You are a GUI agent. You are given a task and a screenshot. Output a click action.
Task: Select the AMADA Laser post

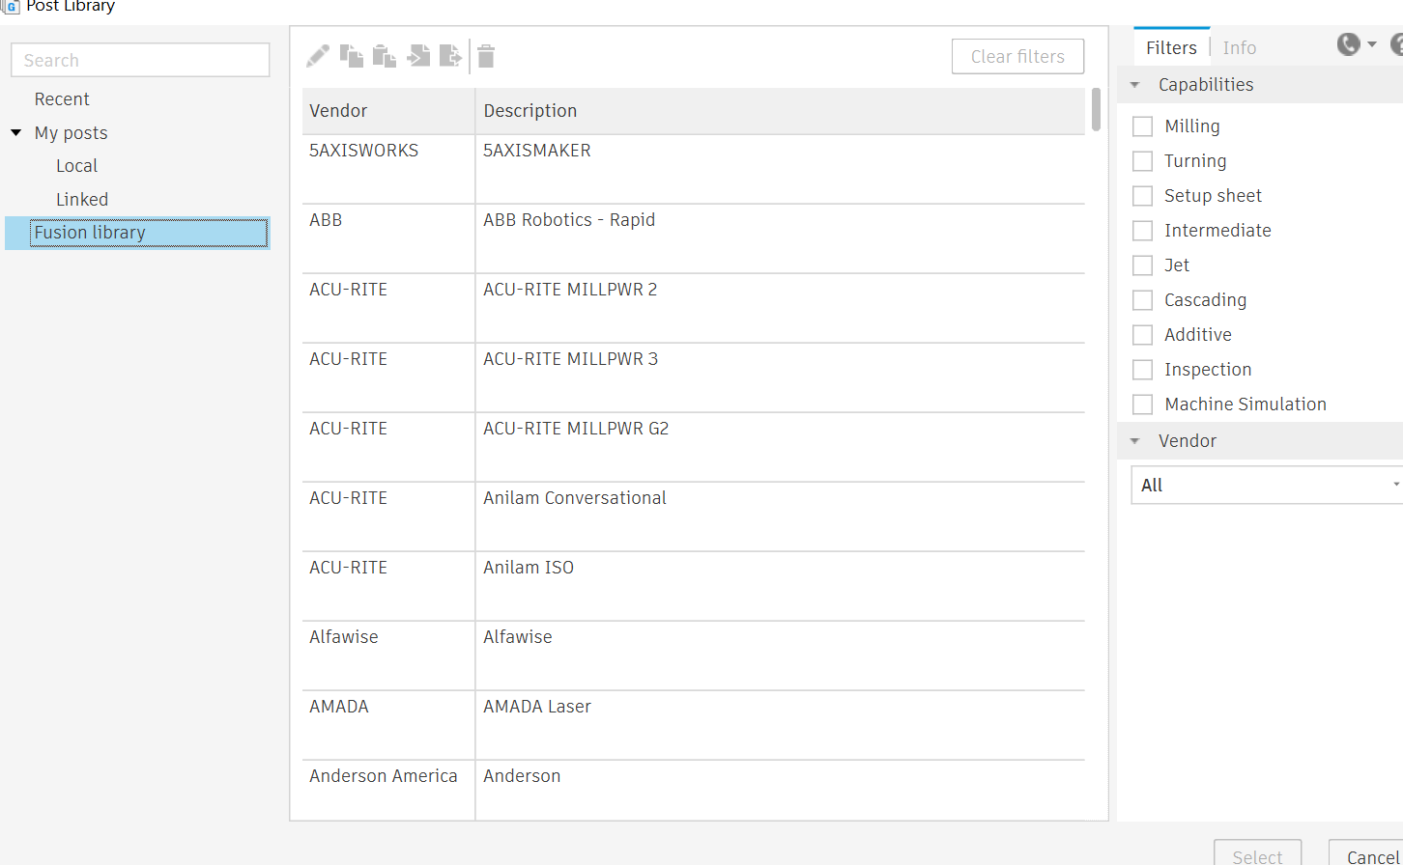point(537,707)
